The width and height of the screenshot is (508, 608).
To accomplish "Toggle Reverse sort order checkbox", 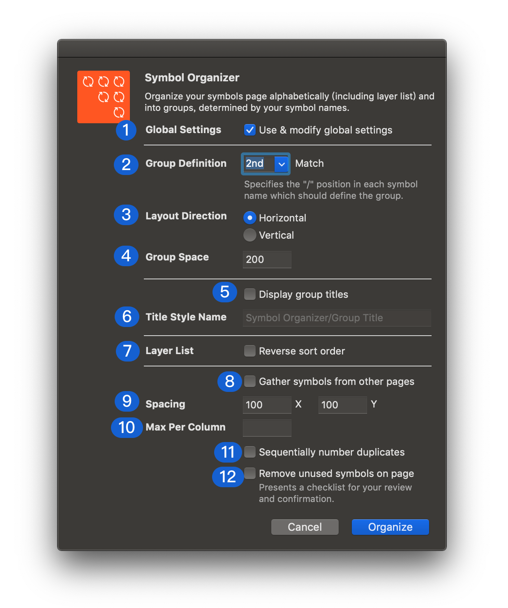I will point(250,351).
